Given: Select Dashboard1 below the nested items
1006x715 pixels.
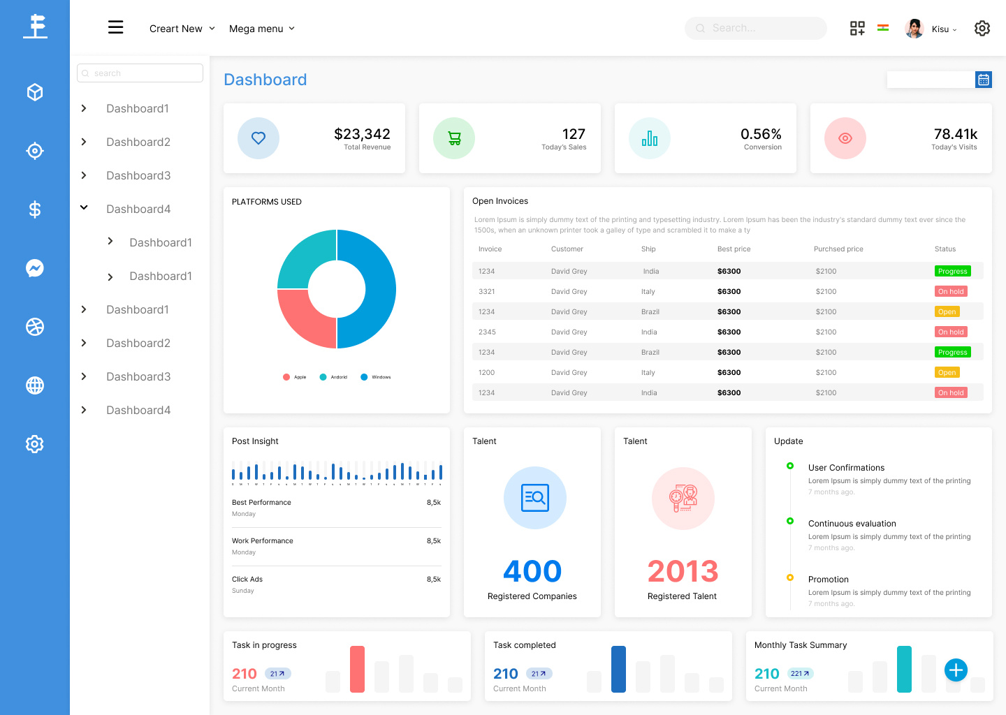Looking at the screenshot, I should click(138, 309).
